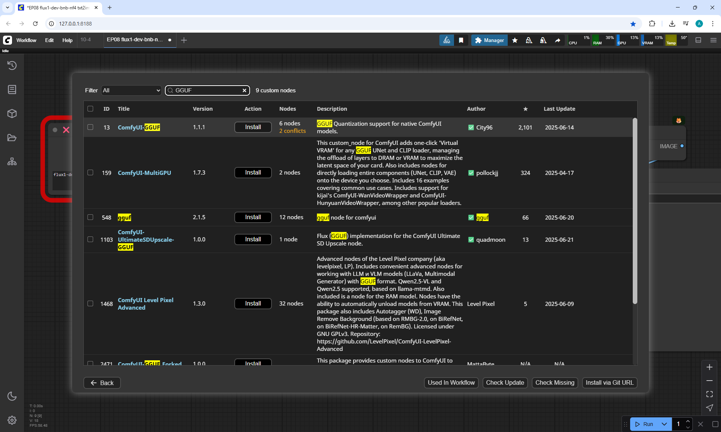Open the queue history sidebar icon
Screen dimensions: 721x432
(x=12, y=65)
